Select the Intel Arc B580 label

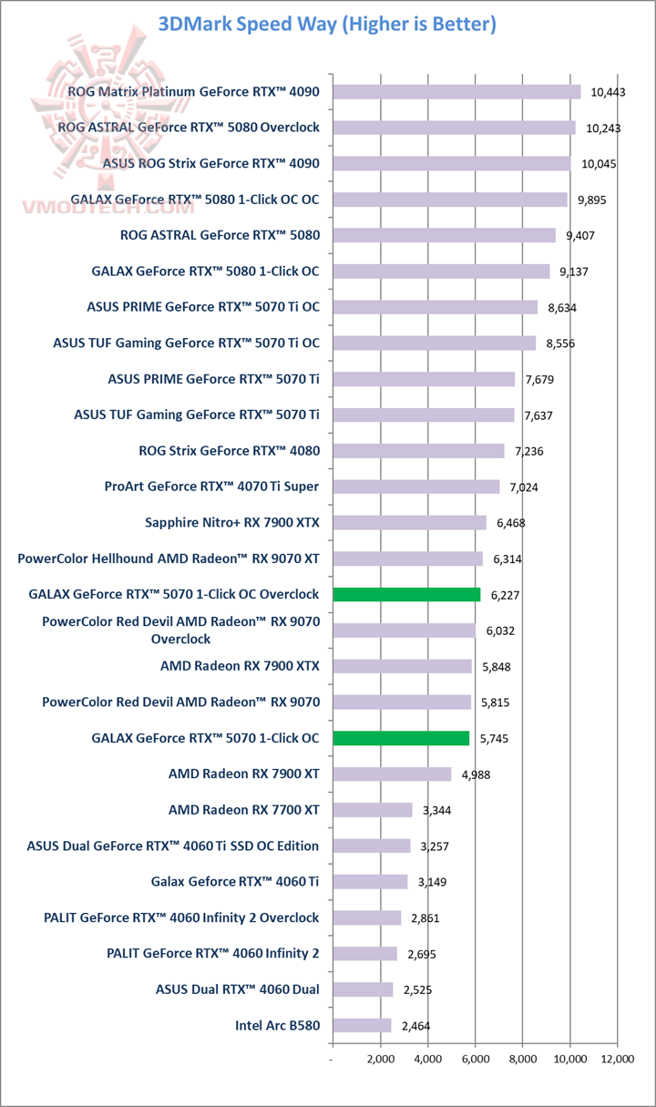click(277, 1025)
